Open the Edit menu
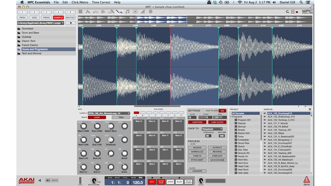Viewport: 331px width, 186px height. (x=65, y=2)
